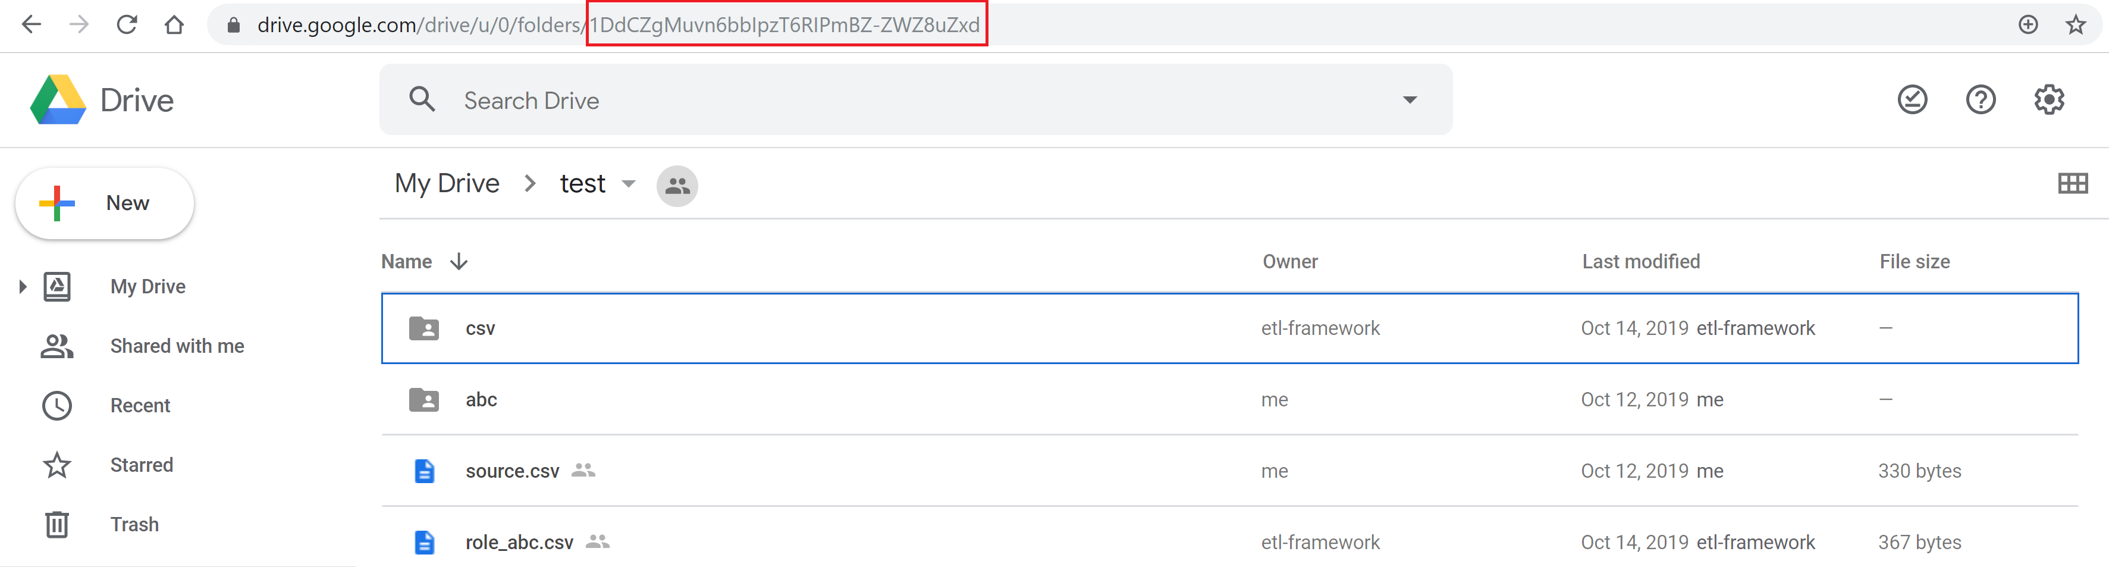Click the magnifier search icon
Screen dimensions: 2109x567
pyautogui.click(x=422, y=100)
